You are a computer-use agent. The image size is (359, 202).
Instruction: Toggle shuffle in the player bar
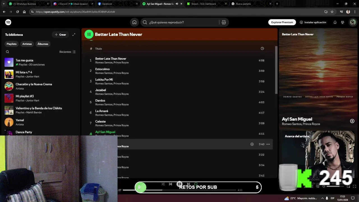(x=163, y=184)
